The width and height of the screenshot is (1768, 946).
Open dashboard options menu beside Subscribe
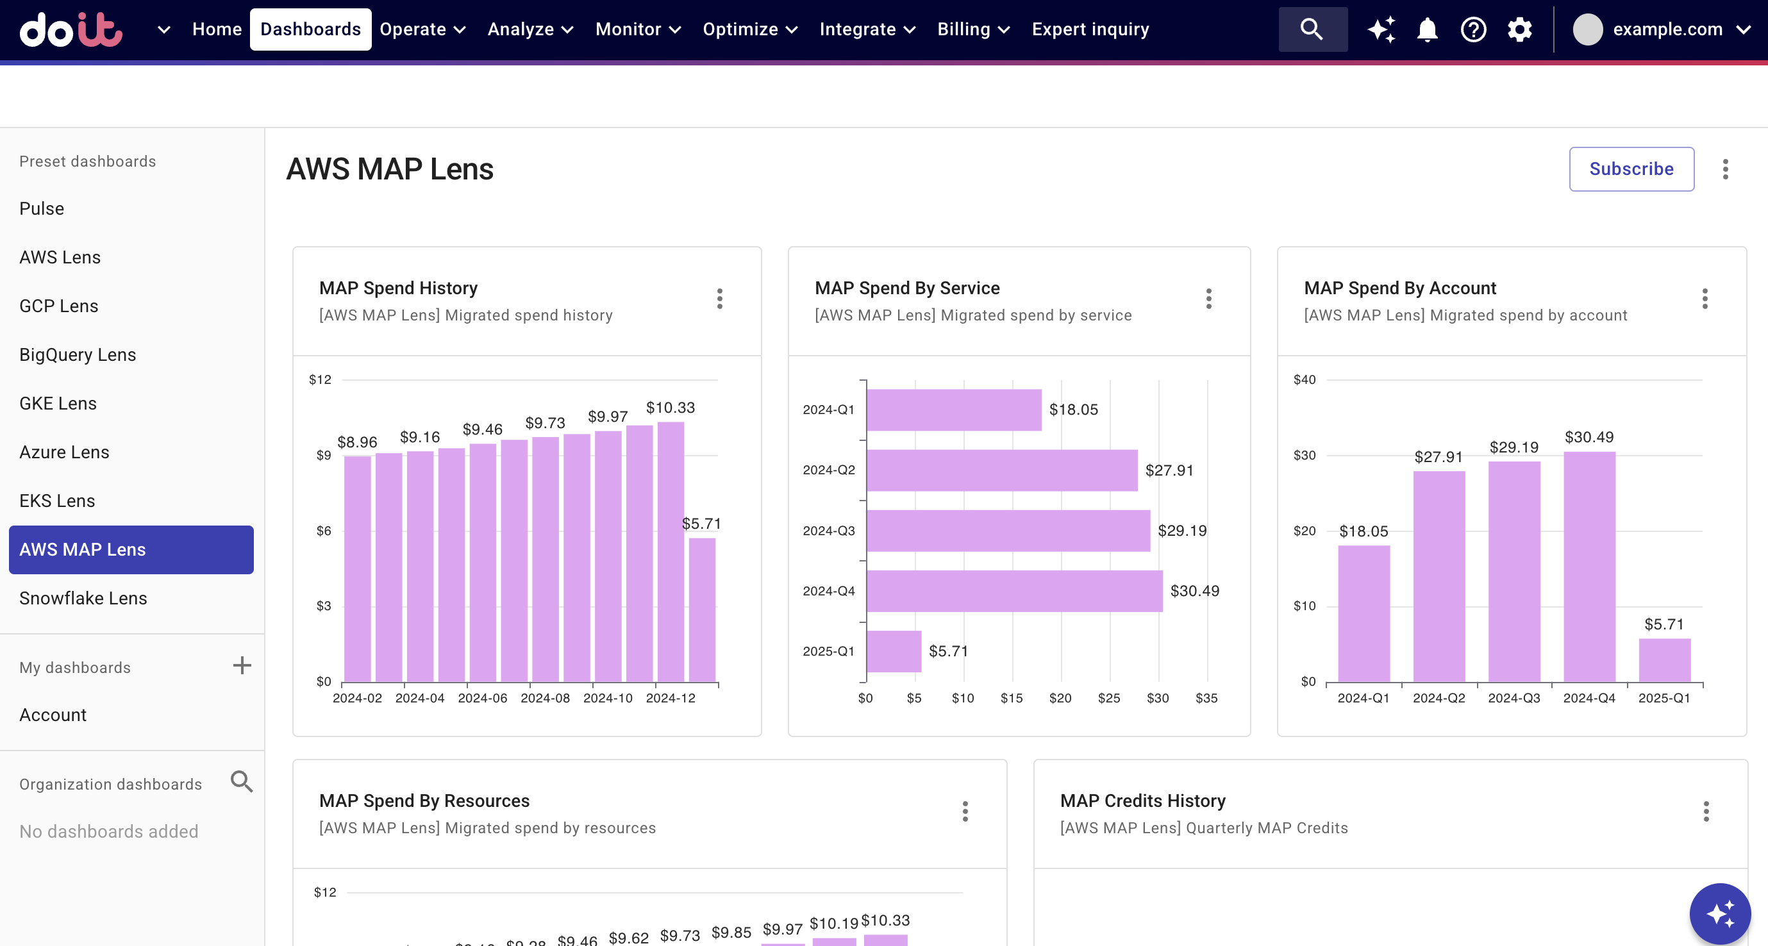click(x=1726, y=169)
